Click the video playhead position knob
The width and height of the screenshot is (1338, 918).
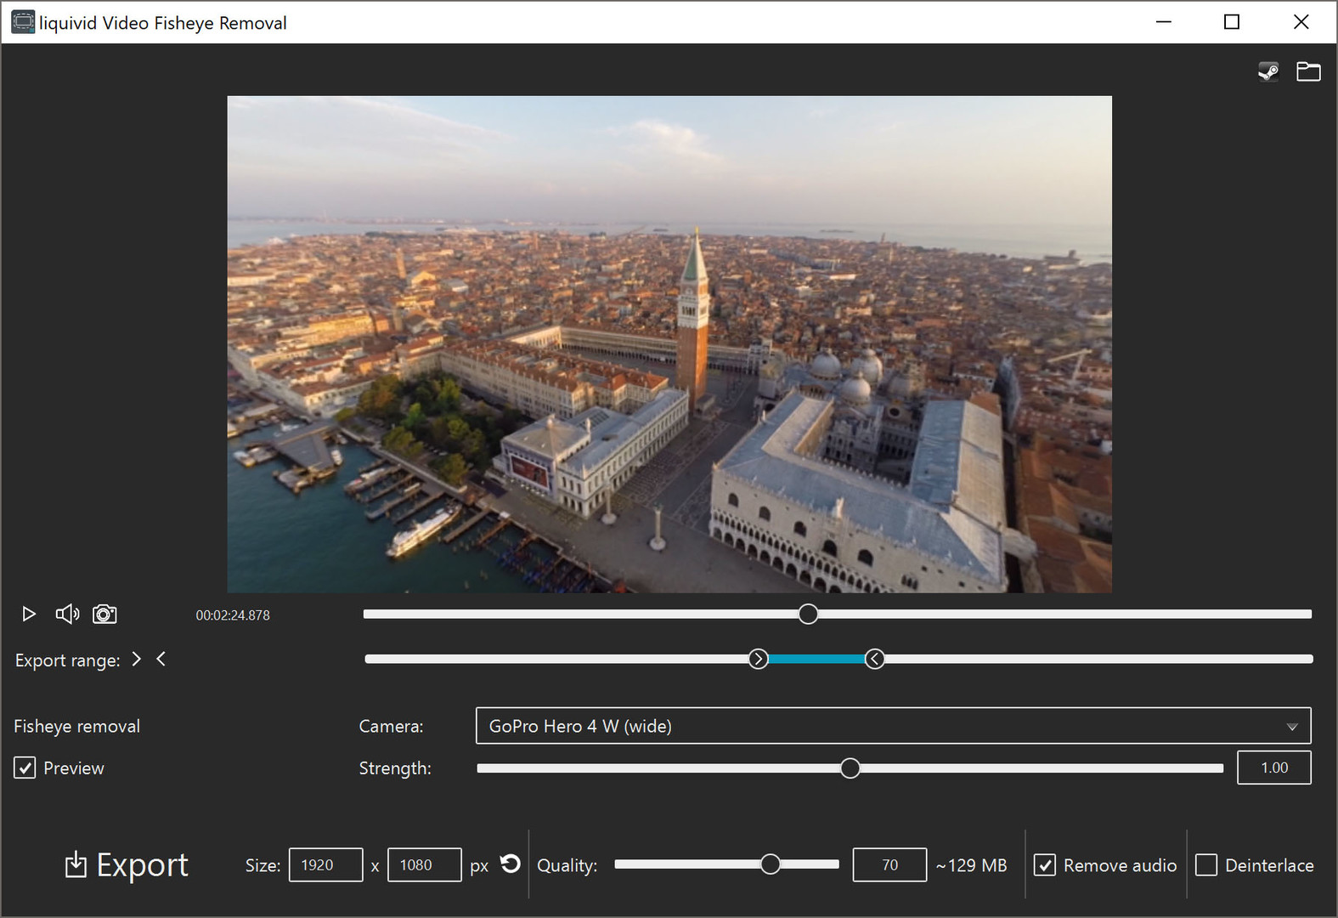pyautogui.click(x=808, y=614)
